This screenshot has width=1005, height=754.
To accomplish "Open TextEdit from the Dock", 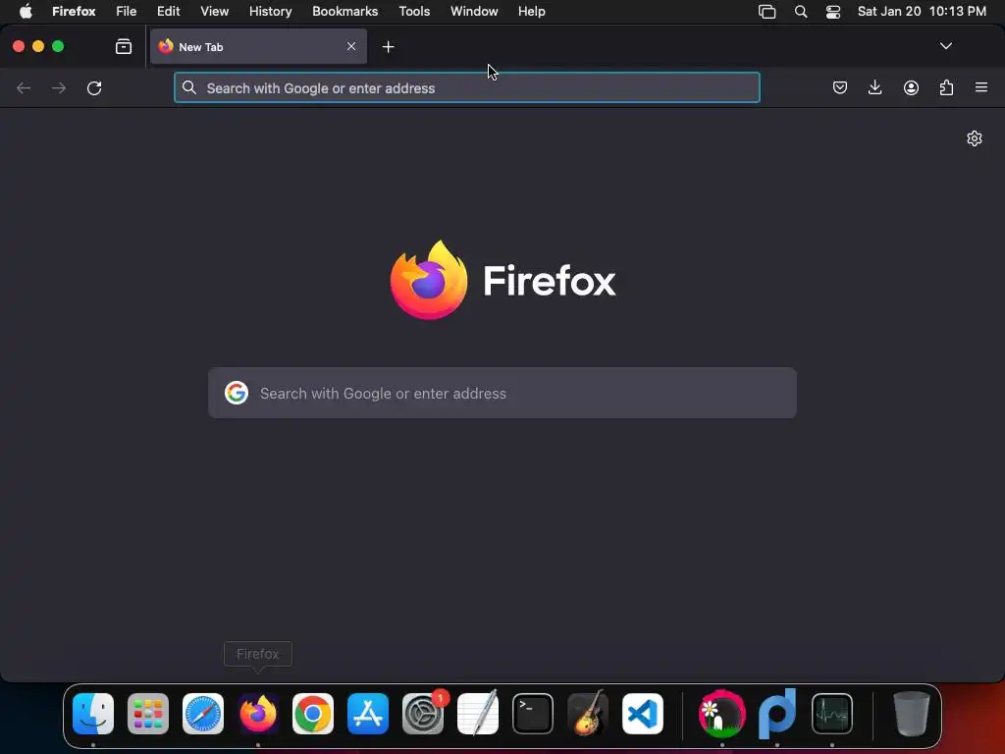I will point(478,713).
